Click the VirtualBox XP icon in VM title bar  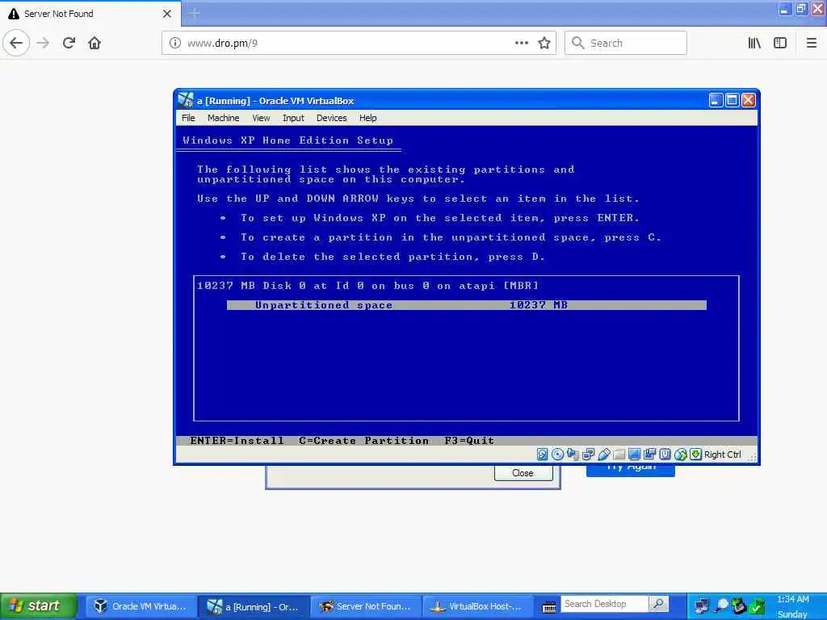186,100
